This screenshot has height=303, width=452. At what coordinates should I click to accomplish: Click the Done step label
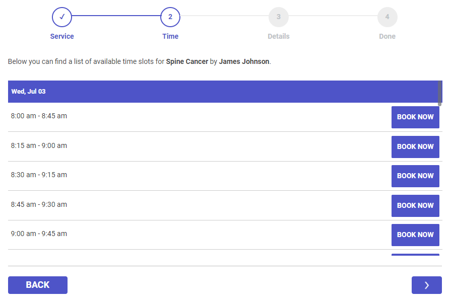[x=387, y=36]
